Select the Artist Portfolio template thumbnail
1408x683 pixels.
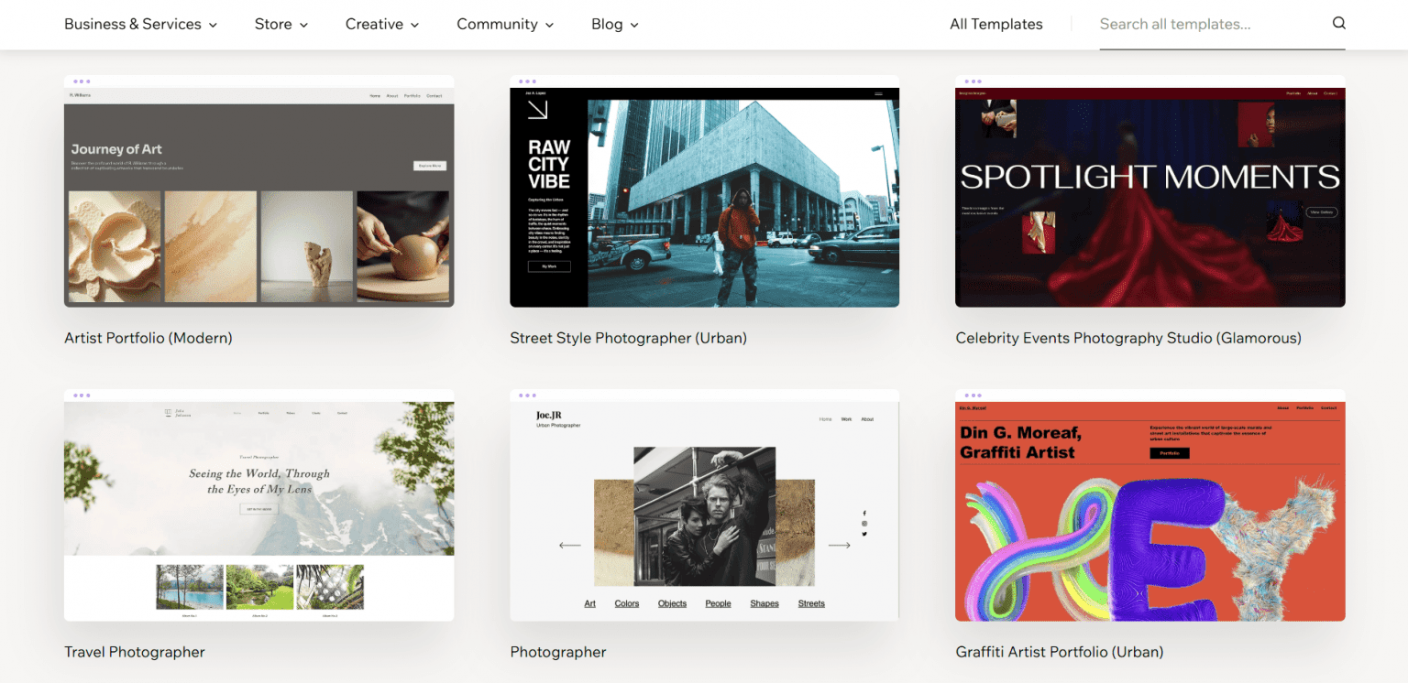pyautogui.click(x=258, y=192)
